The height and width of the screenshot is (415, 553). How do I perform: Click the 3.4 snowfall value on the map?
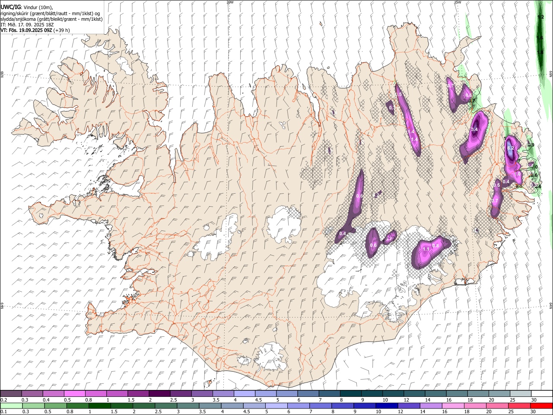pos(474,129)
